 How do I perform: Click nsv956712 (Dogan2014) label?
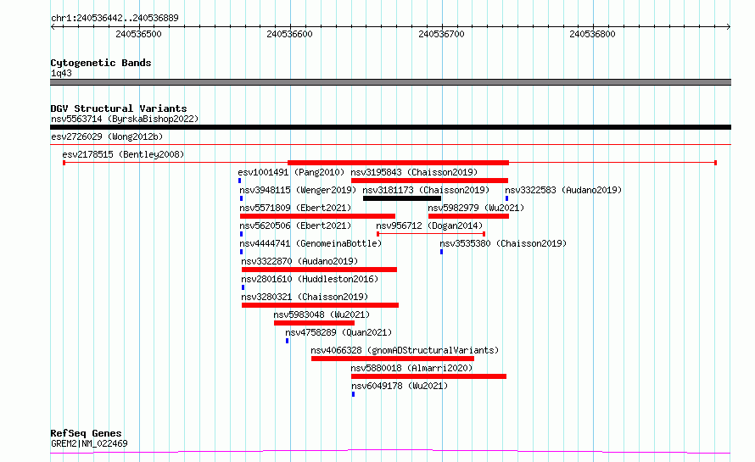429,225
